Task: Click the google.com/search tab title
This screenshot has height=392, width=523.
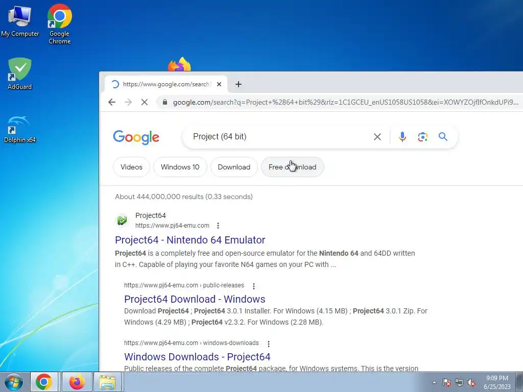Action: click(167, 84)
